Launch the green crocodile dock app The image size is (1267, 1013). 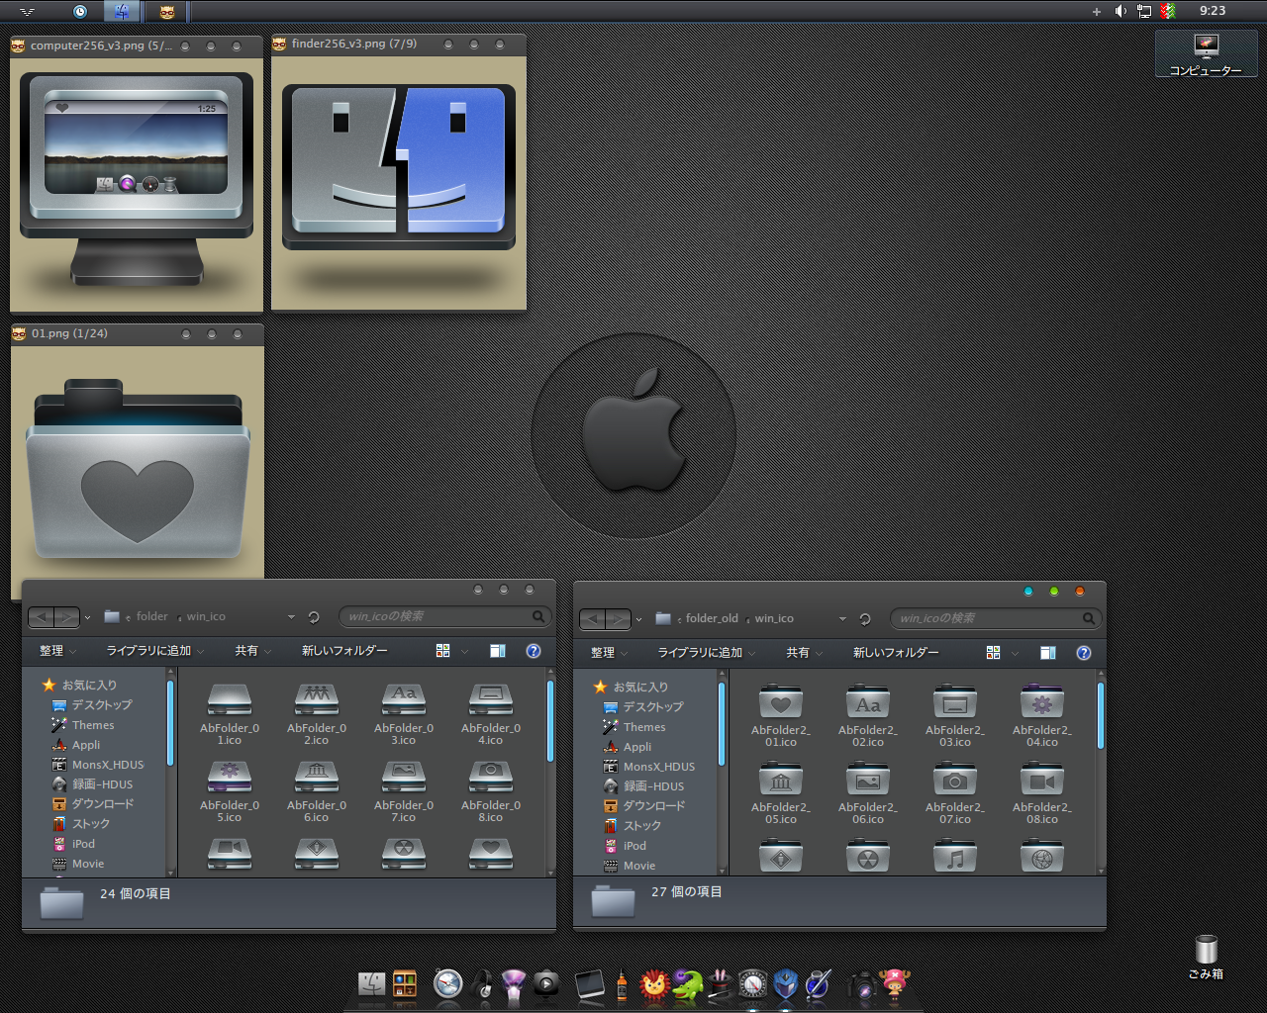687,984
